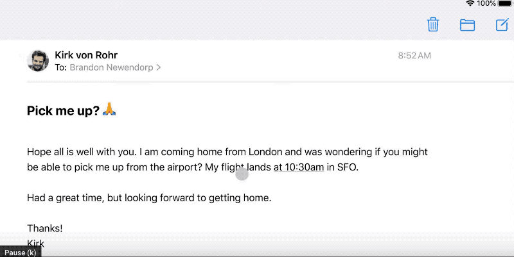Open Kirk von Rohr's profile photo
Viewport: 514px width, 257px height.
(x=38, y=61)
